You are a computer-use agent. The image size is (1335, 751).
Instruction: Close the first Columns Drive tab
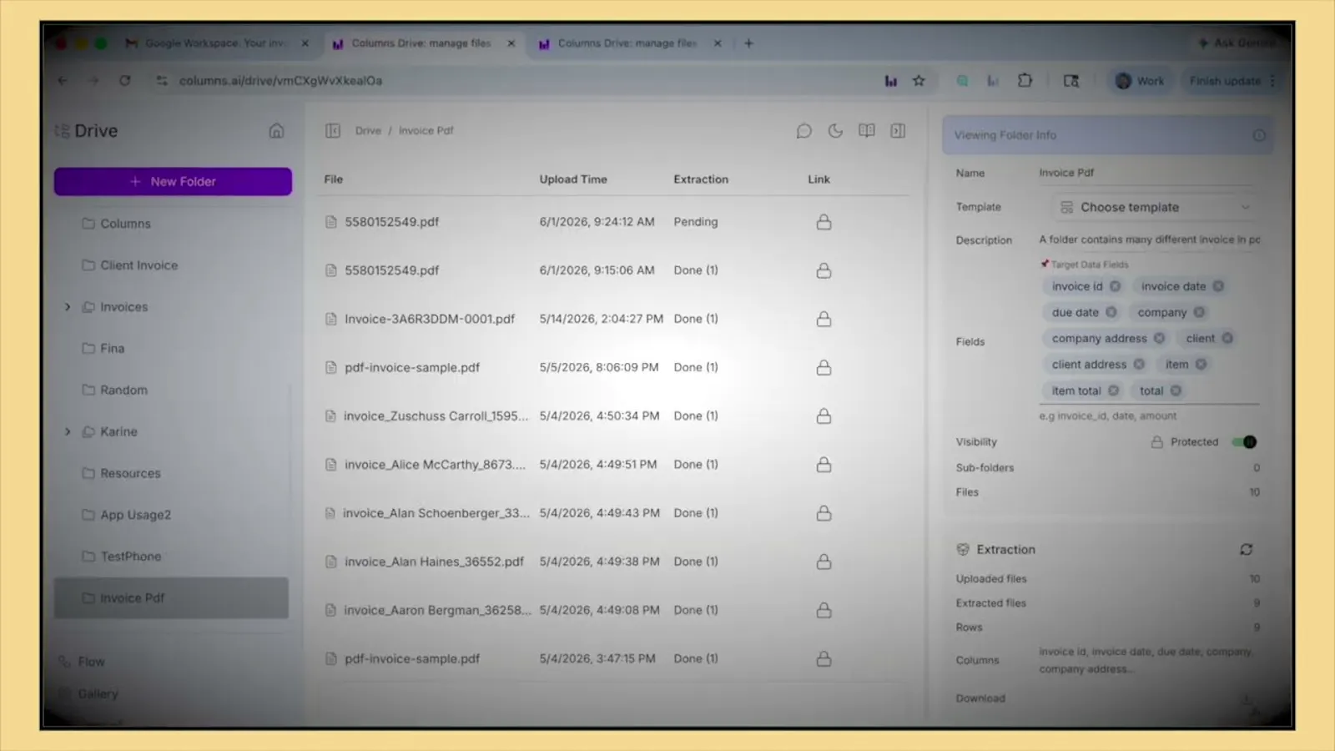coord(511,43)
